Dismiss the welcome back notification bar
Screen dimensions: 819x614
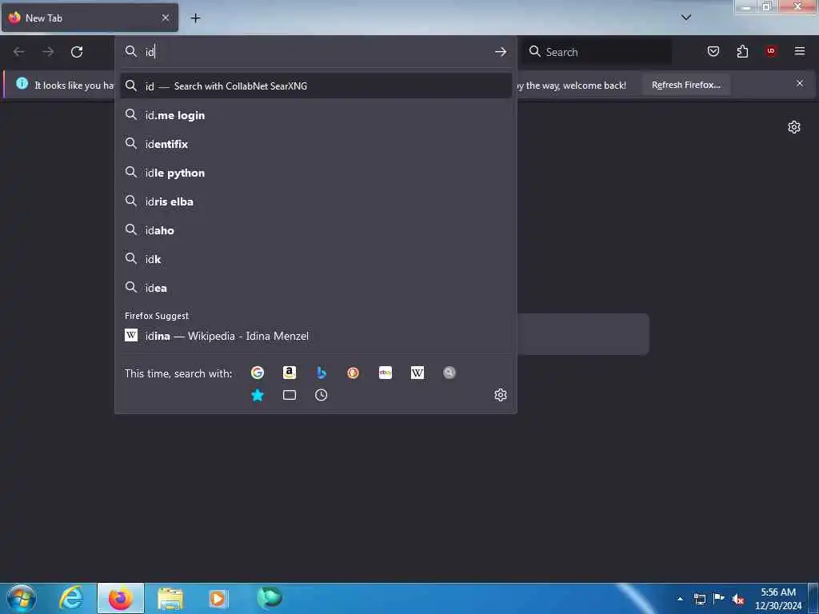point(800,83)
